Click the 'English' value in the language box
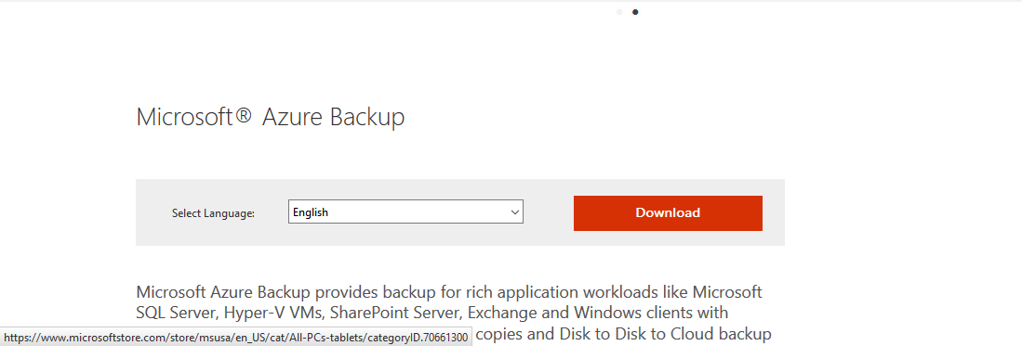The image size is (1022, 346). point(311,212)
